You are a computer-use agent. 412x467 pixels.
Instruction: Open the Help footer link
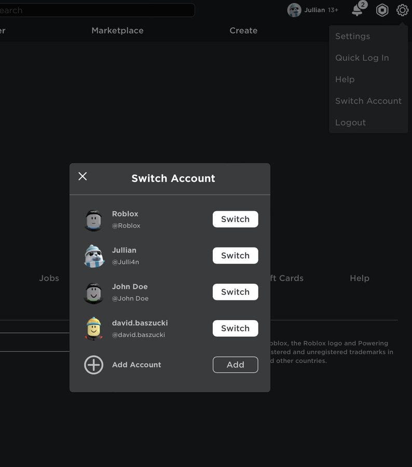pyautogui.click(x=360, y=278)
